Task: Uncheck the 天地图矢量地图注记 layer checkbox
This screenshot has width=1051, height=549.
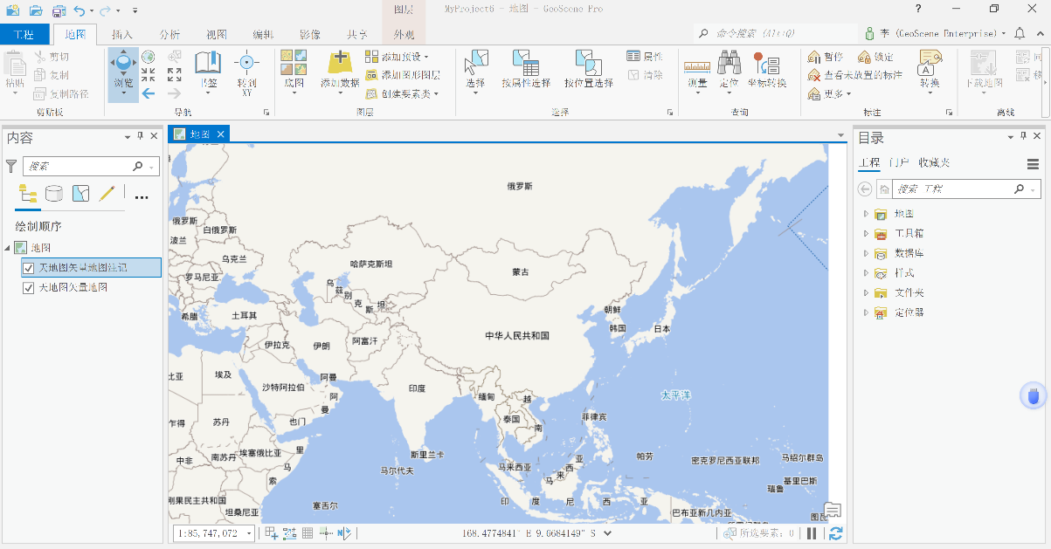Action: [x=29, y=268]
